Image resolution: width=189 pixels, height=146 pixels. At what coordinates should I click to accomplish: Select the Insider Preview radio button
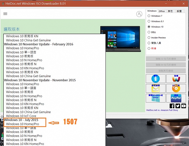pyautogui.click(x=149, y=37)
